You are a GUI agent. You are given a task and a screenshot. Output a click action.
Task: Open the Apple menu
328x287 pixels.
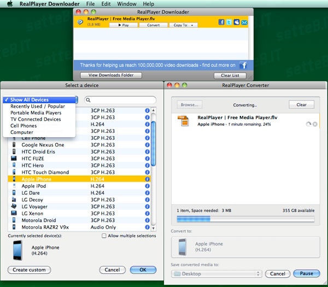(10, 4)
